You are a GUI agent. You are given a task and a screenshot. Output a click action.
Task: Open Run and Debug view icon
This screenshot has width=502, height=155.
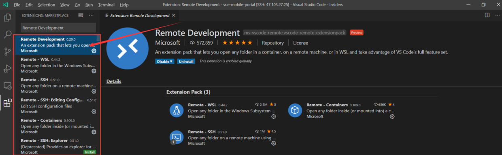point(7,69)
